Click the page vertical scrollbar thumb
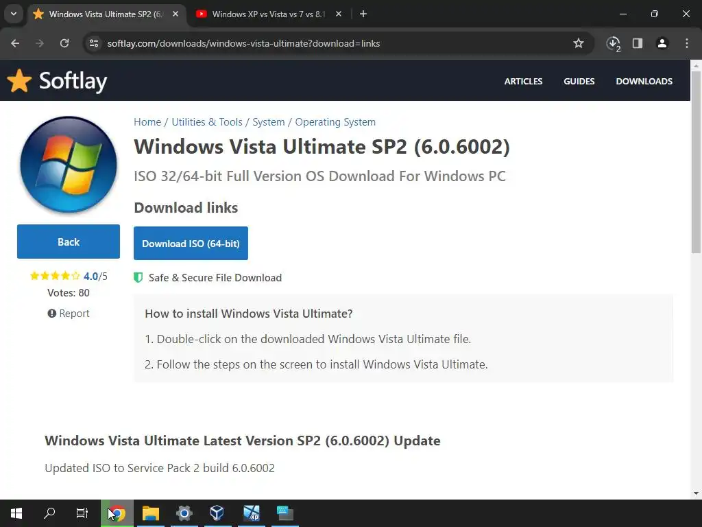The image size is (702, 527). [696, 161]
